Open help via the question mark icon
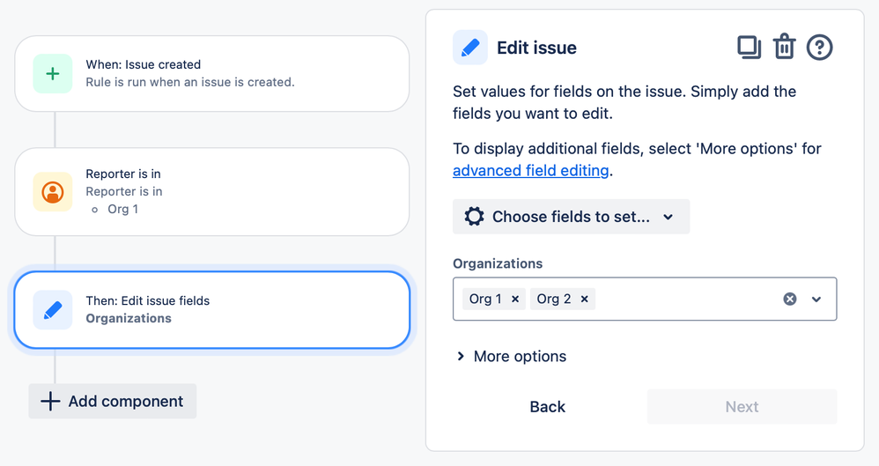879x466 pixels. 819,47
